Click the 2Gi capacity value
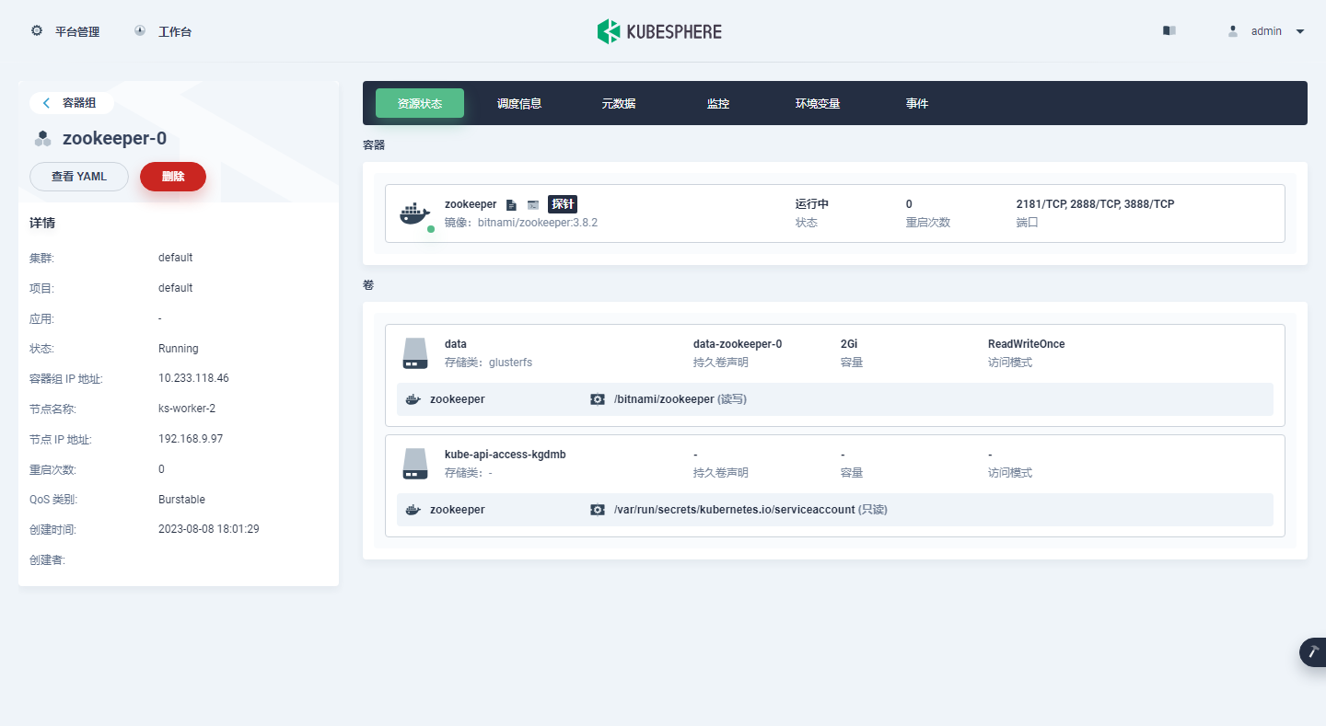The width and height of the screenshot is (1326, 726). coord(849,344)
